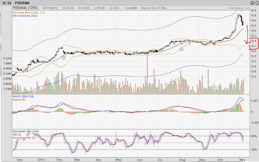Image resolution: width=259 pixels, height=162 pixels.
Task: Click the Nov label on time axis
Action: coord(242,160)
